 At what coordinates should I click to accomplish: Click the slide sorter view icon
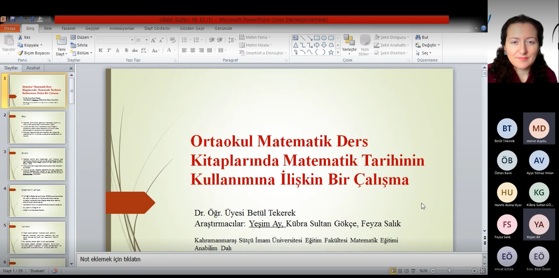400,271
